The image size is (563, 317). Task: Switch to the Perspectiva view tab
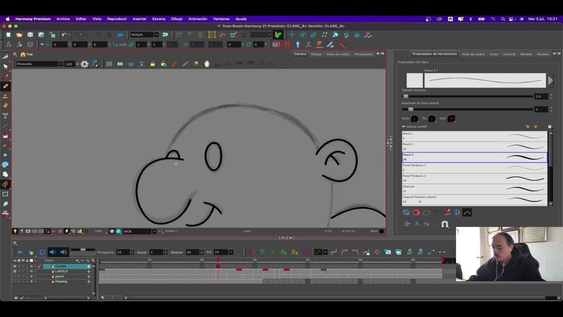coord(363,54)
